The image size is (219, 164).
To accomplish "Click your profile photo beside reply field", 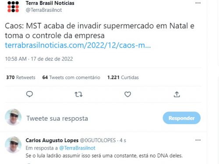I will coord(13,117).
